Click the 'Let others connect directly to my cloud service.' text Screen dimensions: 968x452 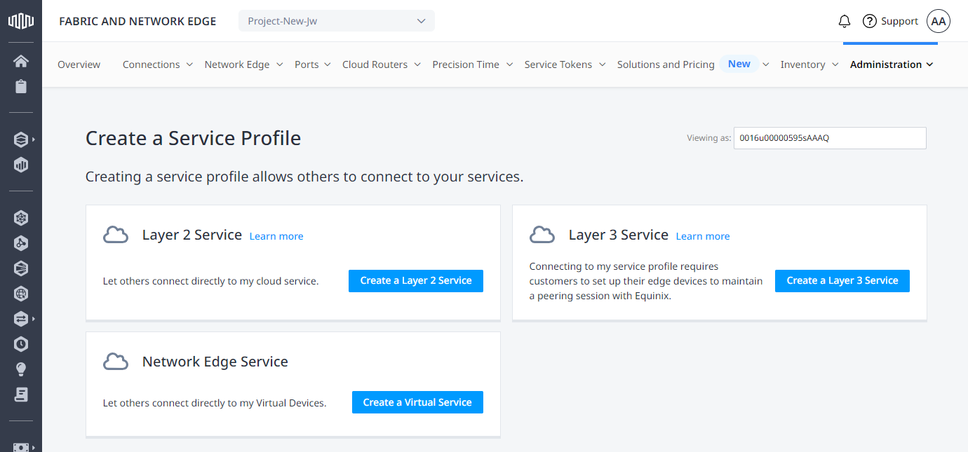pyautogui.click(x=211, y=281)
